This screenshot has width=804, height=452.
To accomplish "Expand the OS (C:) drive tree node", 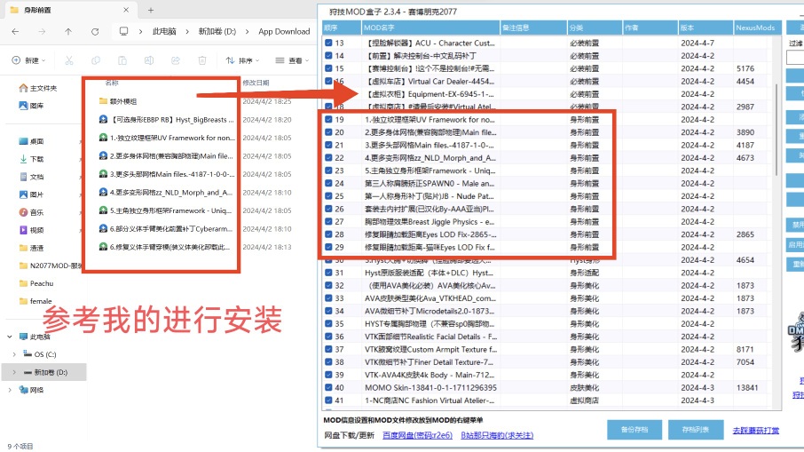I will pos(13,354).
